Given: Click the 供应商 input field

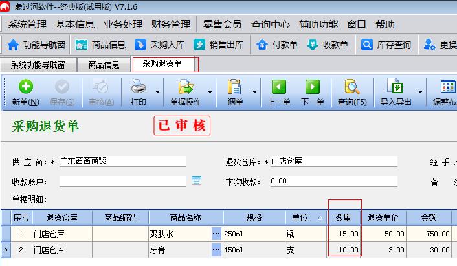Looking at the screenshot, I should (123, 161).
